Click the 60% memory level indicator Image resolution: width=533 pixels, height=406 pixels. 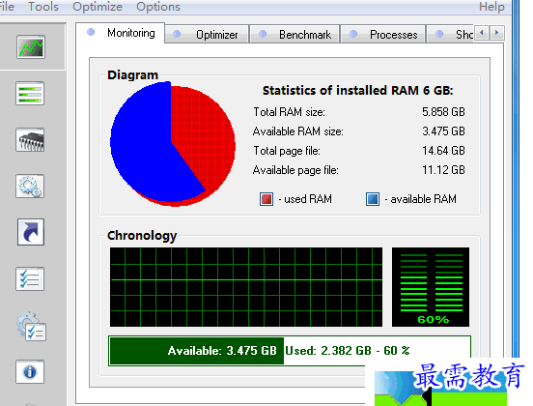[431, 287]
